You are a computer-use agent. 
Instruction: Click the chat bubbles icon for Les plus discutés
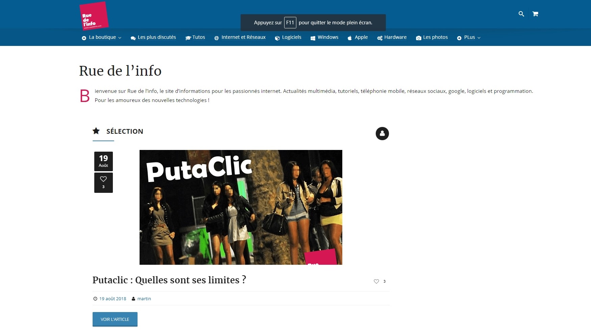[133, 38]
